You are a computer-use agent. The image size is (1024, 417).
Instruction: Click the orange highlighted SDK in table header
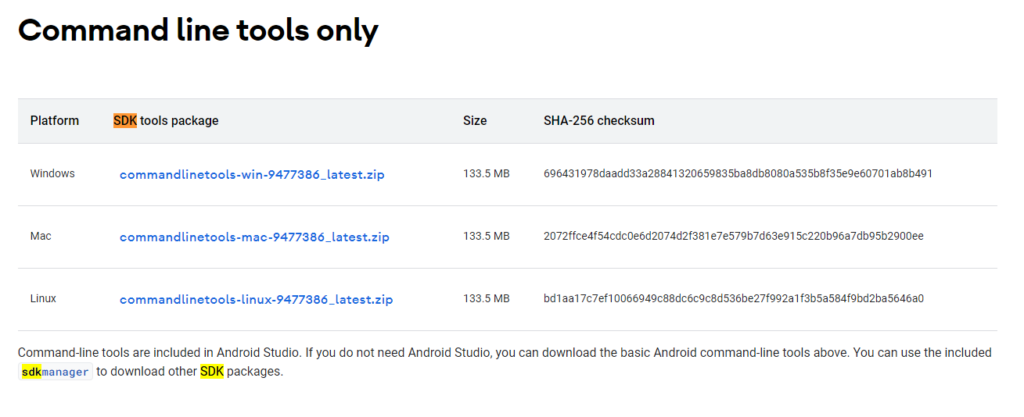pyautogui.click(x=125, y=121)
